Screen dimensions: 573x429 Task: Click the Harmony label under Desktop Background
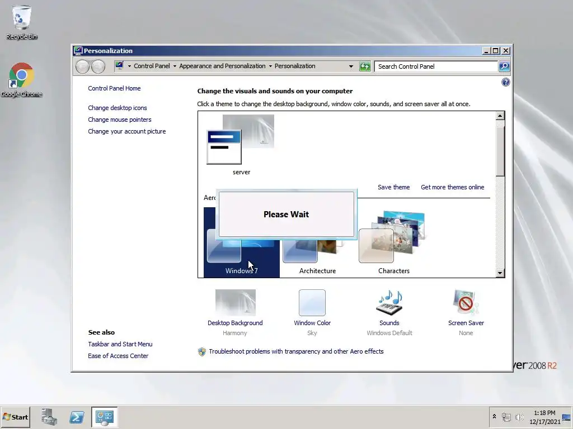pos(235,333)
